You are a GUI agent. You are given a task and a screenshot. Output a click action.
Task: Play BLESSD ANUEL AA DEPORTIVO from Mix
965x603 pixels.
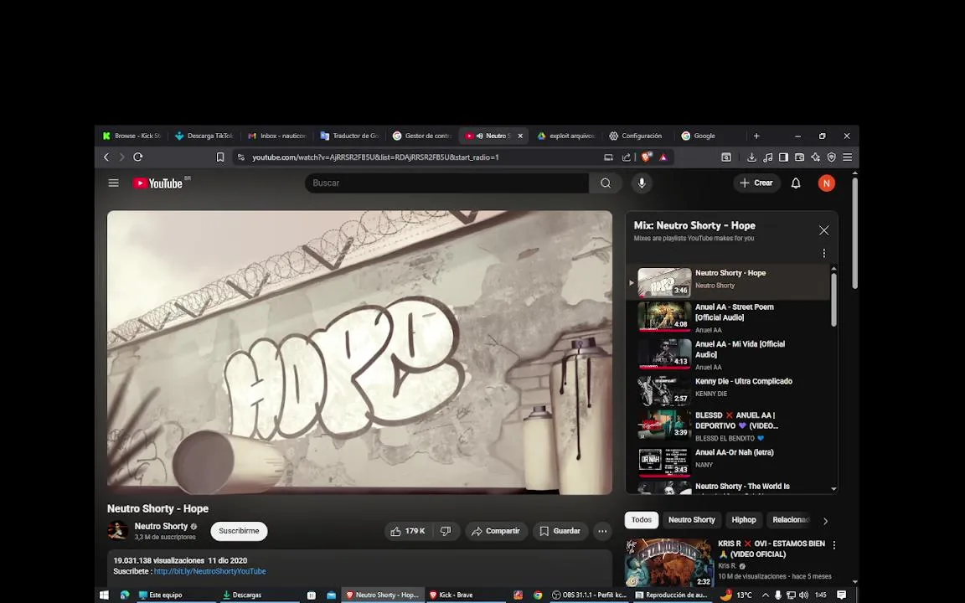point(728,425)
